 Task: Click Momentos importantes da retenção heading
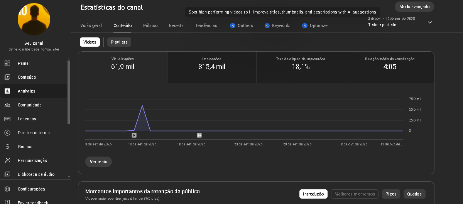142,191
